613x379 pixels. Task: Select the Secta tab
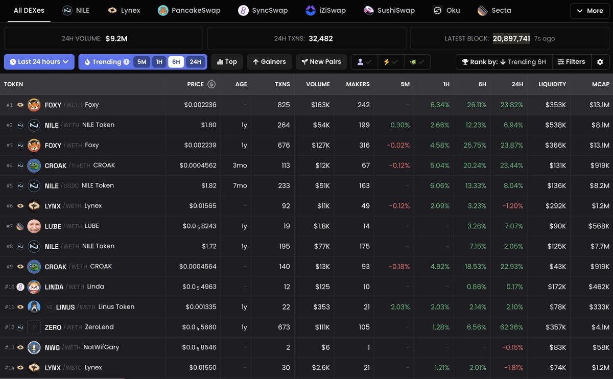tap(494, 10)
